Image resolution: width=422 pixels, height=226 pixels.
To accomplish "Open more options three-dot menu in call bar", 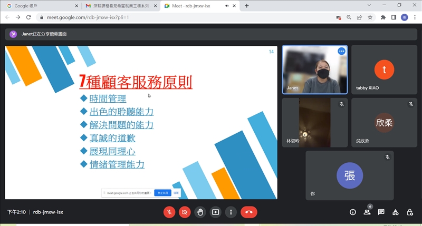I will [231, 212].
